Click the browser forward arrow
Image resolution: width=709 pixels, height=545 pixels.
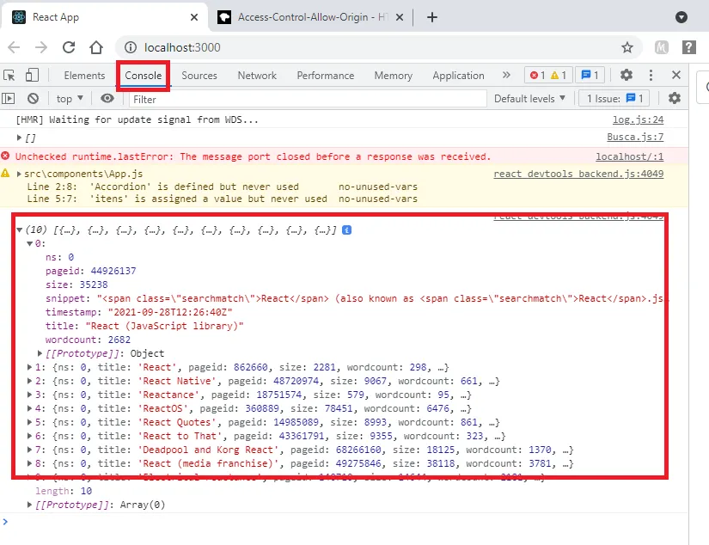point(41,47)
